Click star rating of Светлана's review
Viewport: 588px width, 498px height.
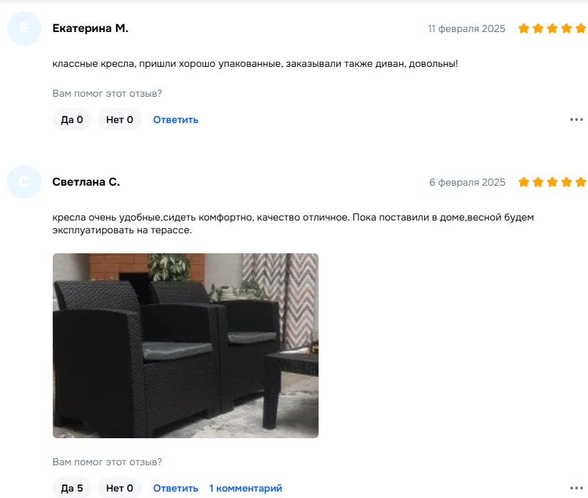tap(552, 182)
